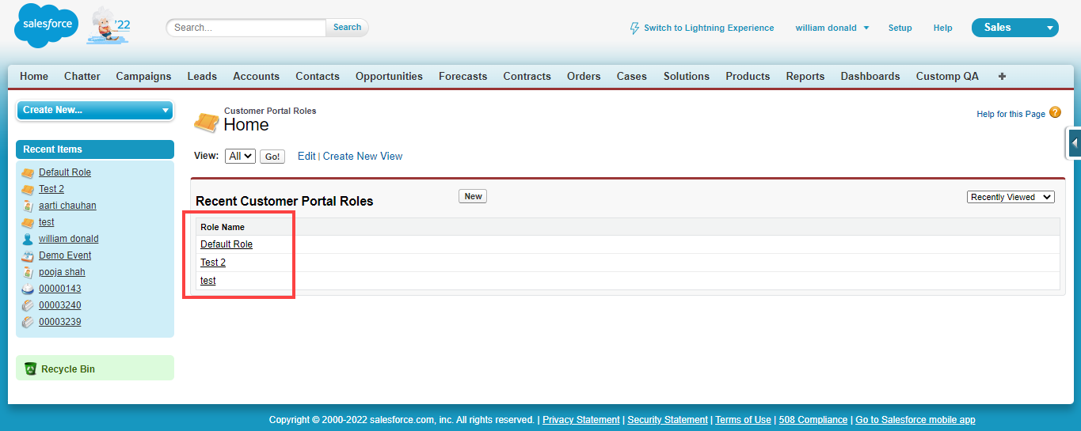Viewport: 1081px width, 431px height.
Task: Focus the top search input field
Action: (246, 28)
